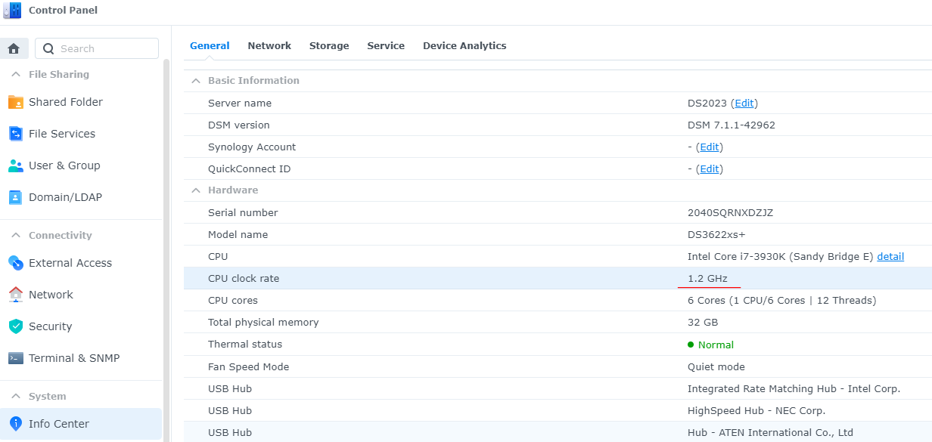Click the Total physical memory label
This screenshot has height=442, width=932.
pyautogui.click(x=263, y=323)
